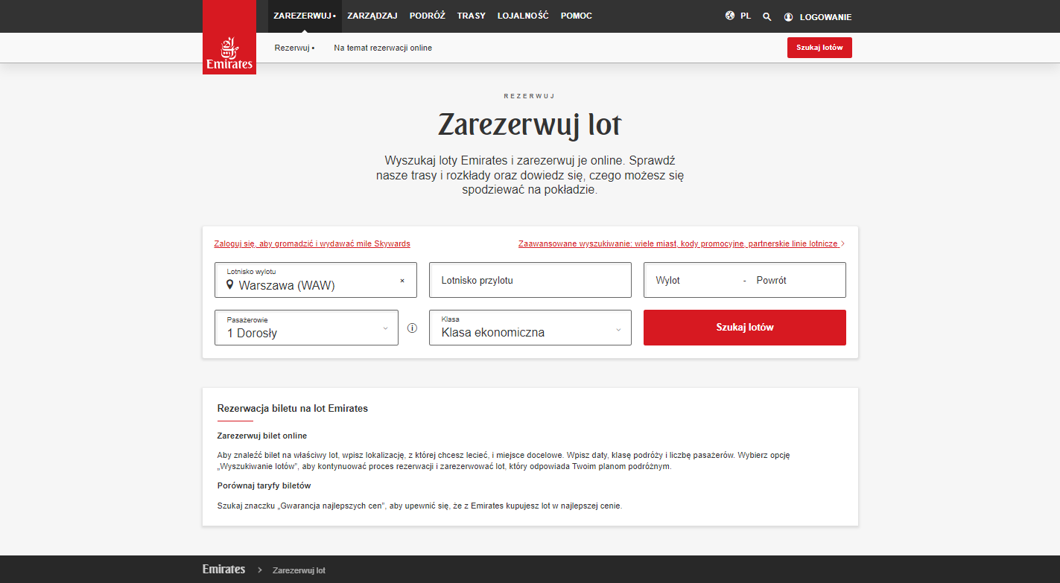
Task: Open Zaawansowane wyszukiwanie link
Action: (679, 243)
